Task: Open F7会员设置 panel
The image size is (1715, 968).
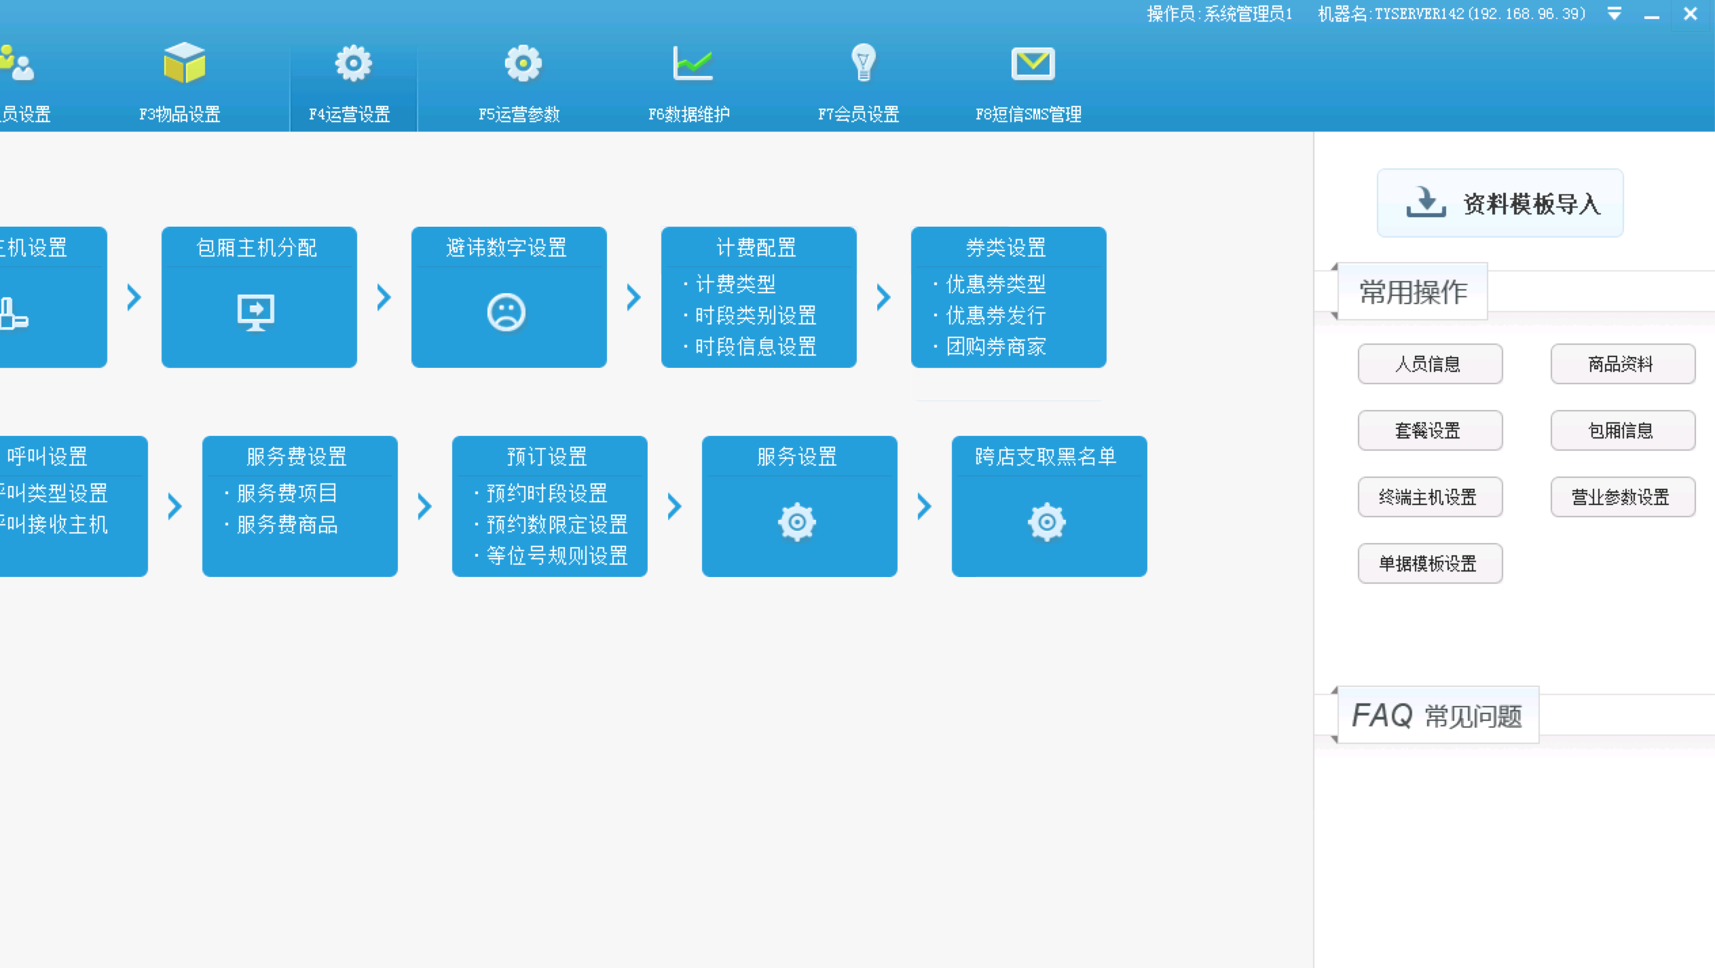Action: coord(857,81)
